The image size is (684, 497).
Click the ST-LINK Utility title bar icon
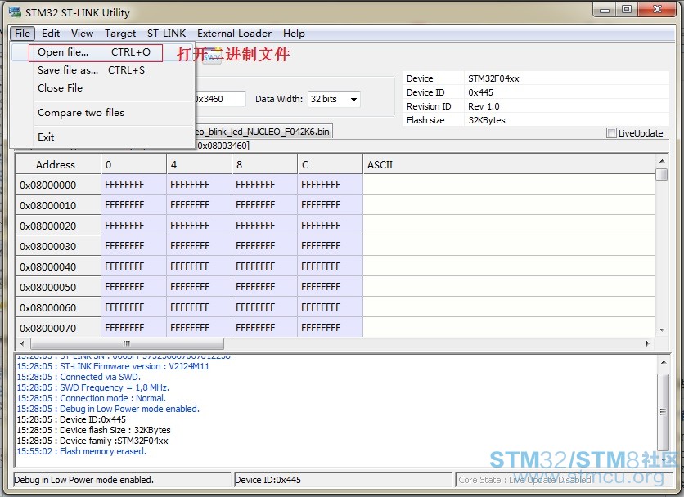pyautogui.click(x=15, y=12)
